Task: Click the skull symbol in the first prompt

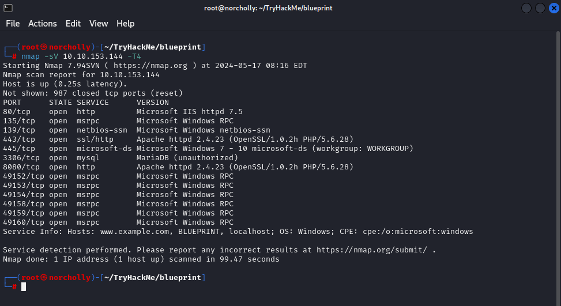Action: 44,47
